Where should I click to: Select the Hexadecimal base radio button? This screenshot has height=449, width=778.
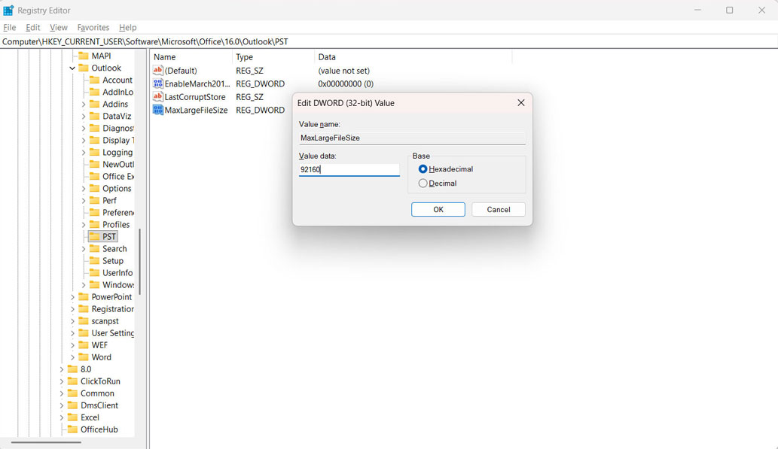pos(423,168)
